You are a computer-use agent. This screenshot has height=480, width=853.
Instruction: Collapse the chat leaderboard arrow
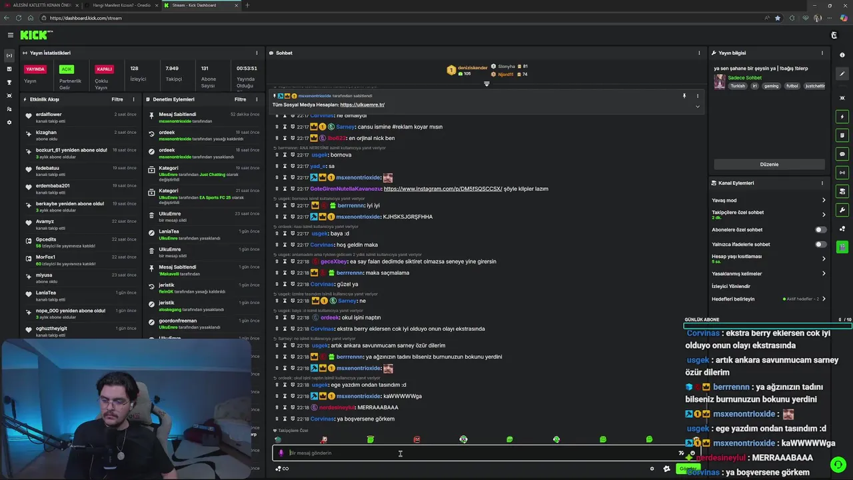coord(486,83)
